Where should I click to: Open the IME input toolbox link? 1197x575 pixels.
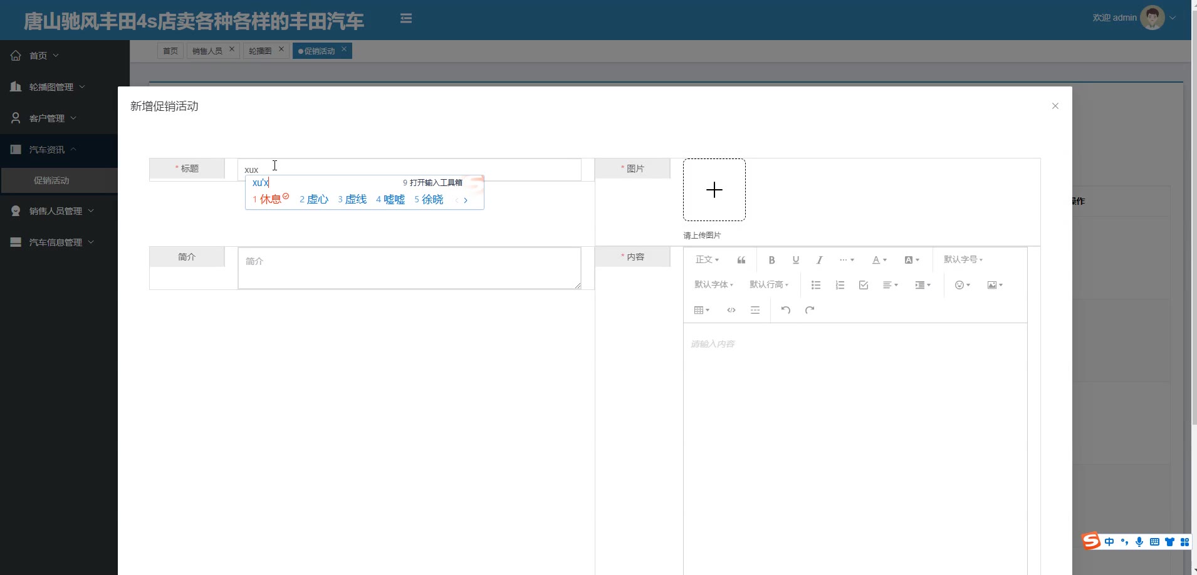(x=432, y=182)
